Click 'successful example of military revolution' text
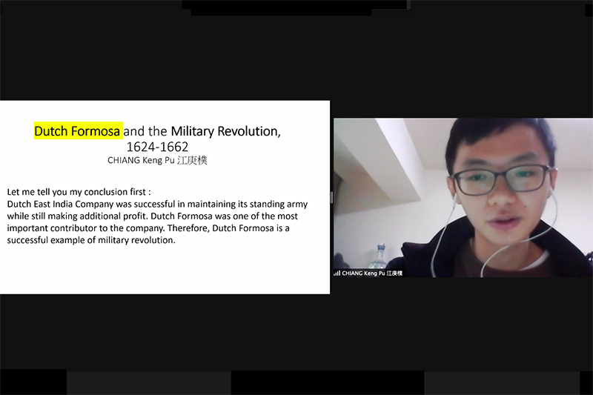The height and width of the screenshot is (395, 593). click(91, 240)
